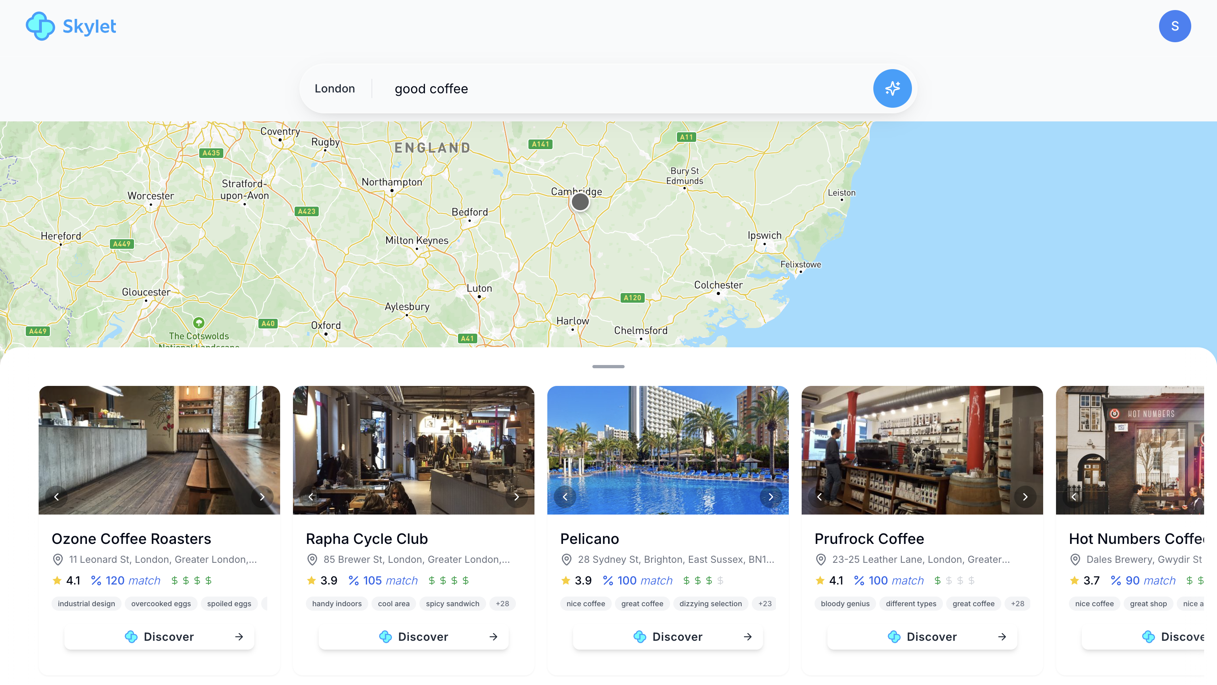1217x685 pixels.
Task: Click Prufrock Coffee's 100 match score
Action: tap(889, 581)
